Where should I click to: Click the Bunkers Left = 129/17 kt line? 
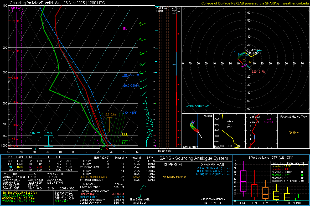102,197
